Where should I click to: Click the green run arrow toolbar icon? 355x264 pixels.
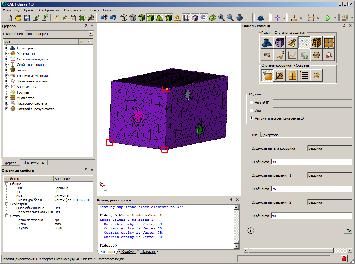pyautogui.click(x=328, y=18)
